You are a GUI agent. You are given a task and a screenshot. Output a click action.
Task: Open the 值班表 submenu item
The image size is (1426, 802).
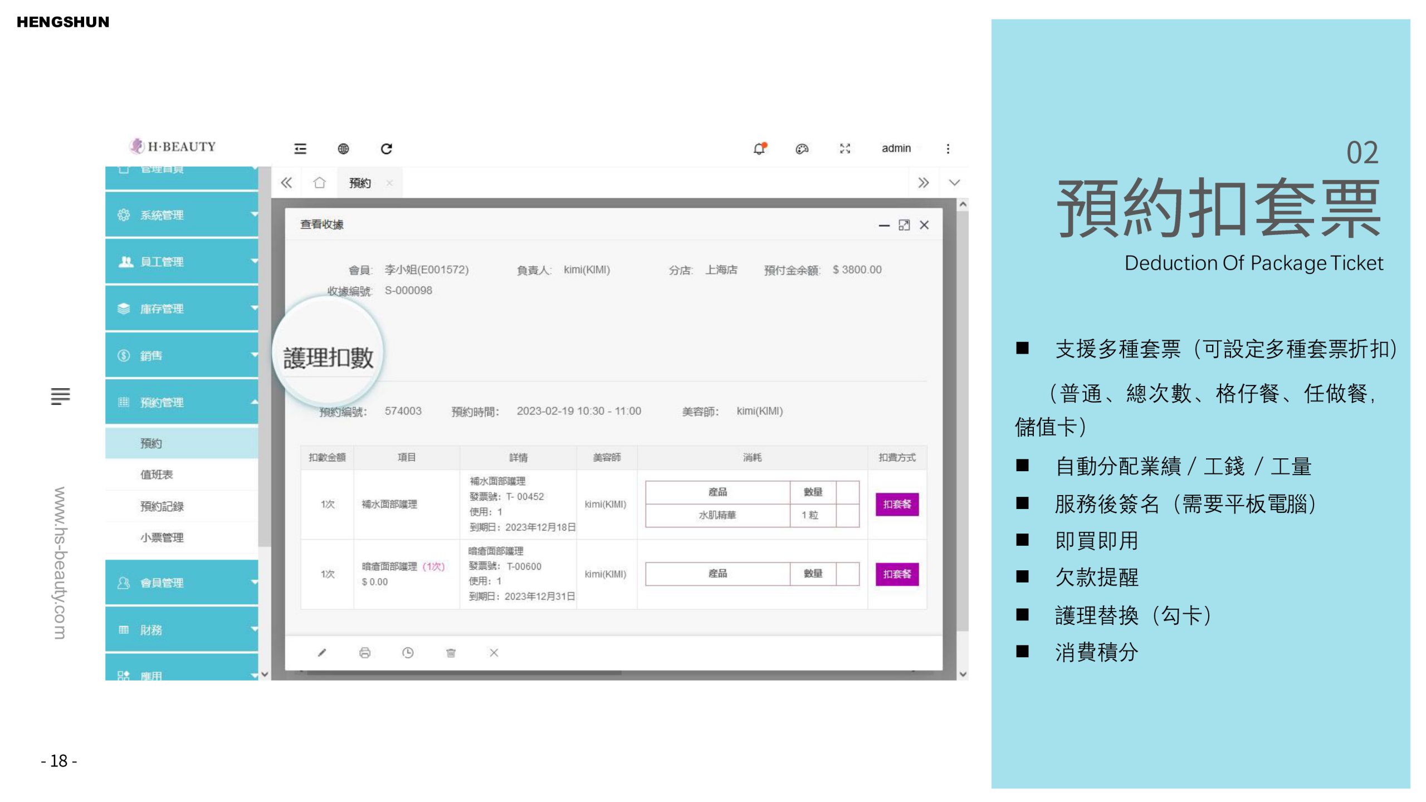point(182,475)
